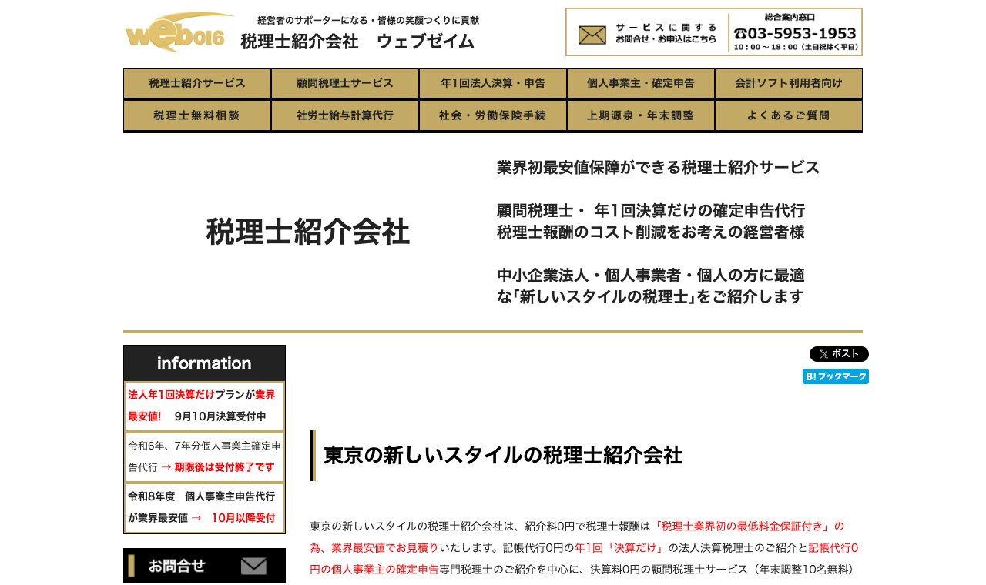Click the information sidebar header

click(204, 363)
